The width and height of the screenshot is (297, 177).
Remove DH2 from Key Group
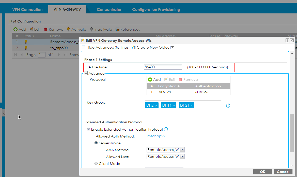[156, 106]
